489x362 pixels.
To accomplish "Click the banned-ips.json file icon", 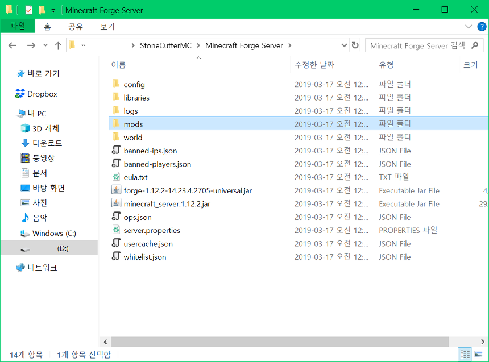I will [116, 150].
